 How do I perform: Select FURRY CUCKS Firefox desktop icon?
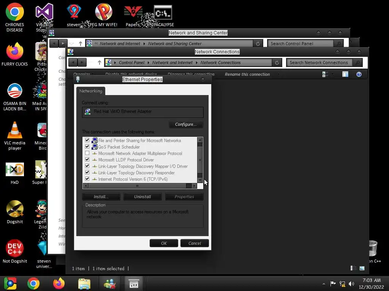click(x=15, y=54)
